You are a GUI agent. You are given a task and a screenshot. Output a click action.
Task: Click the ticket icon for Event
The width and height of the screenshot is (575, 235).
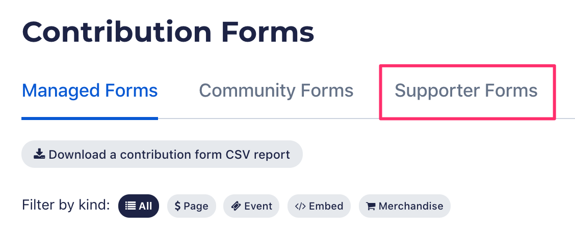tap(236, 206)
